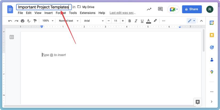Viewport: 220px width, 110px height.
Task: Open the Help menu
Action: (x=102, y=13)
